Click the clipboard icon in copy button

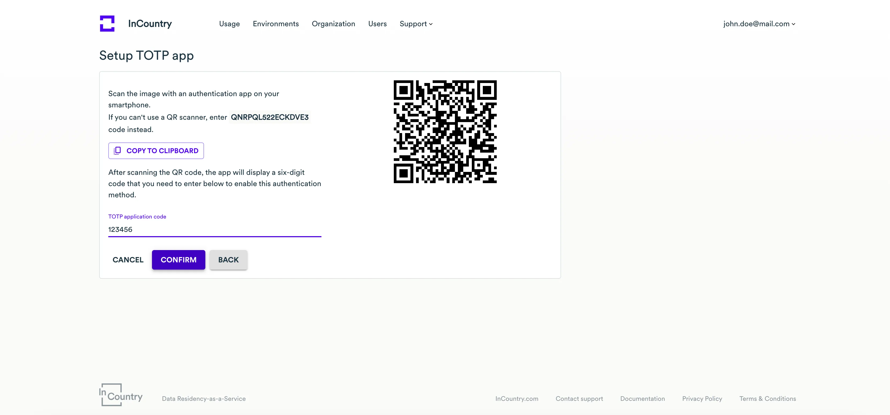pyautogui.click(x=117, y=150)
